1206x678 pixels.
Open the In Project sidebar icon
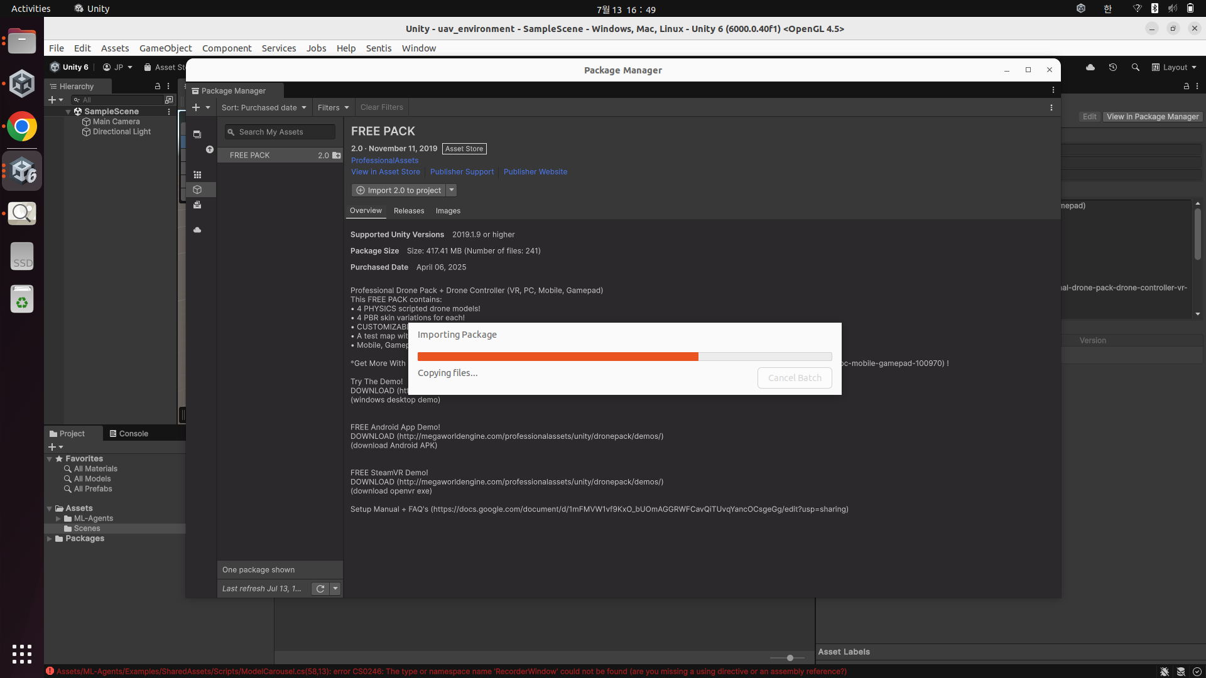tap(197, 134)
